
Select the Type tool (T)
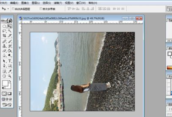[x=10, y=61]
